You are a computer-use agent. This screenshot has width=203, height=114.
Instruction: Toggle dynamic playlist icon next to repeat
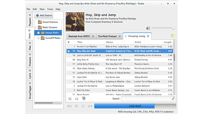pyautogui.click(x=83, y=99)
